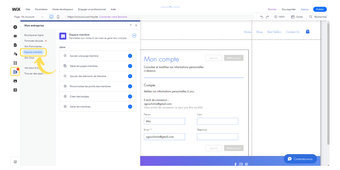Click the Add Elements plus icon in left sidebar
This screenshot has width=340, height=170.
pyautogui.click(x=15, y=27)
